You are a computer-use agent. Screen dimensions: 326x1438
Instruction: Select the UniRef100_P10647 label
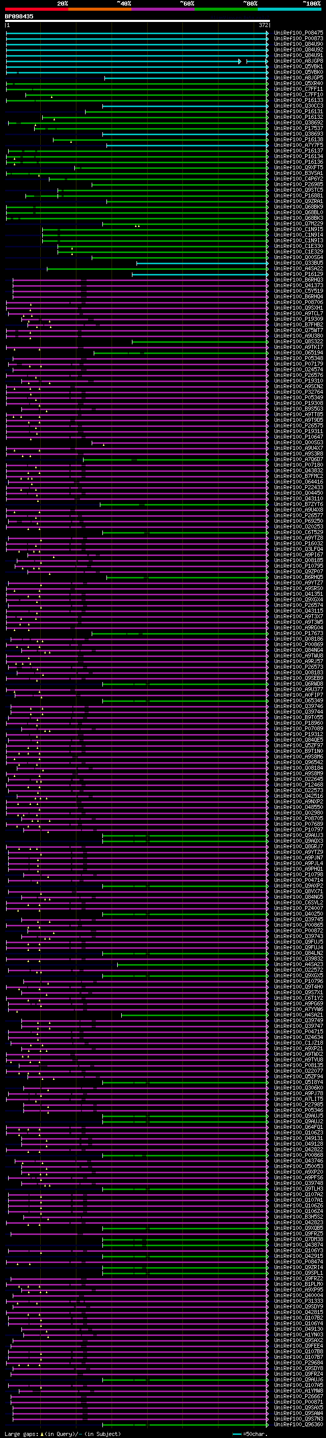tap(298, 437)
